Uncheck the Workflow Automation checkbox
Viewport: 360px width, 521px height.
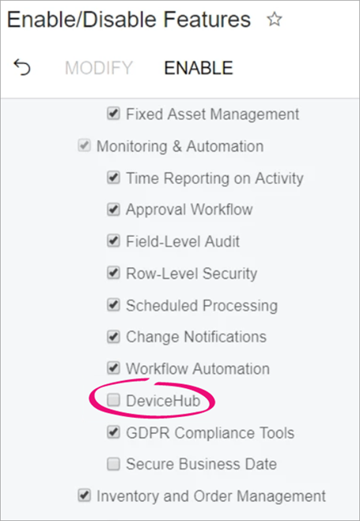114,368
